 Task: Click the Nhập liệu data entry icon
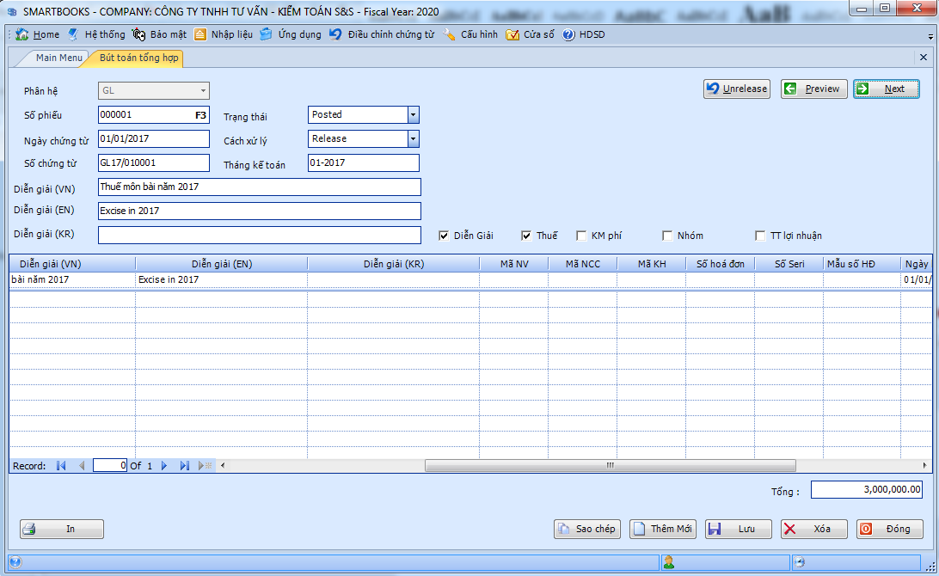click(200, 34)
